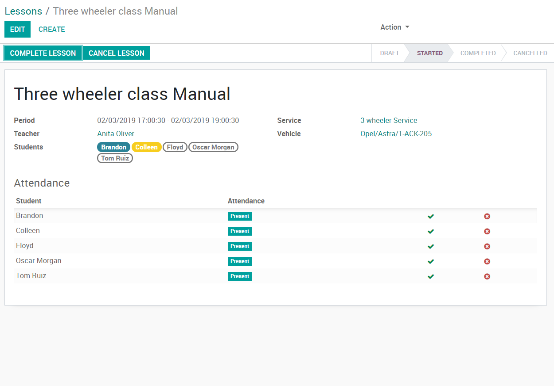Select the Completed status stage
The width and height of the screenshot is (554, 386).
pyautogui.click(x=478, y=53)
